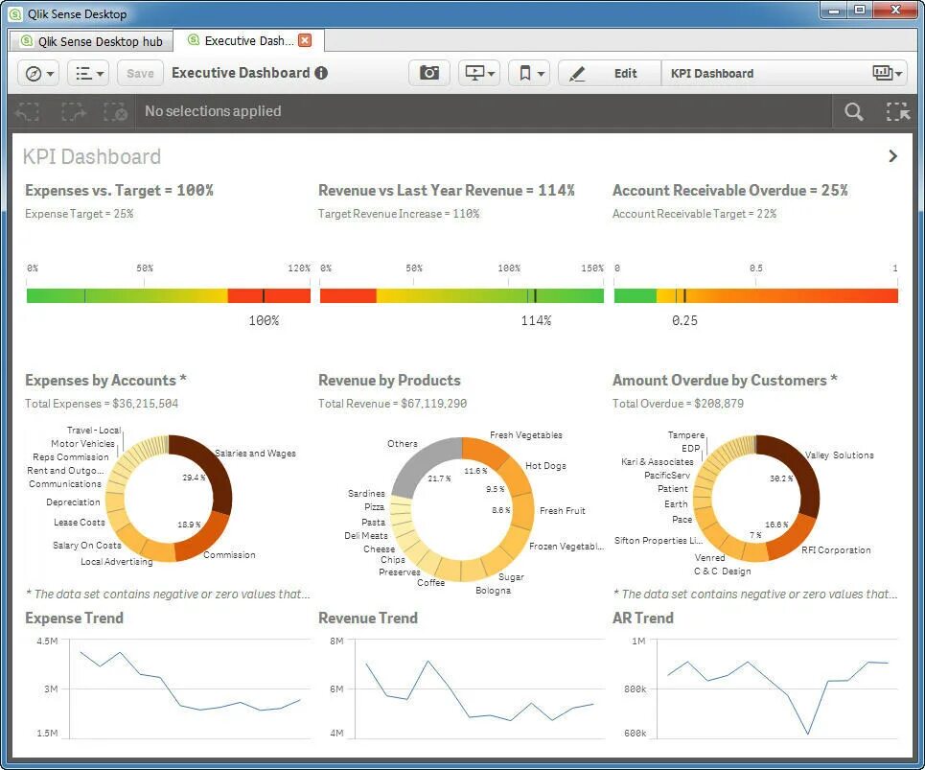This screenshot has height=770, width=925.
Task: Open the selections tool icon
Action: click(897, 111)
